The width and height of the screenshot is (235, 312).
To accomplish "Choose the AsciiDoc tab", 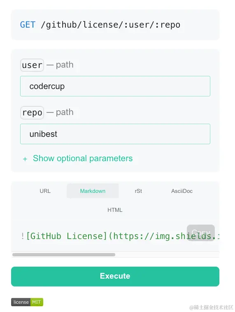I will click(x=182, y=191).
